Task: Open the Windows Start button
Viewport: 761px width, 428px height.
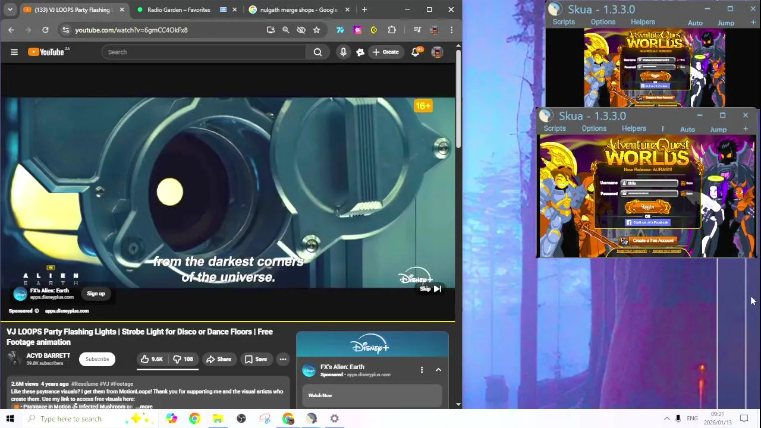Action: point(10,418)
